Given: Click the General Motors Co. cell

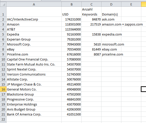Looking at the screenshot, I should pos(34,89).
